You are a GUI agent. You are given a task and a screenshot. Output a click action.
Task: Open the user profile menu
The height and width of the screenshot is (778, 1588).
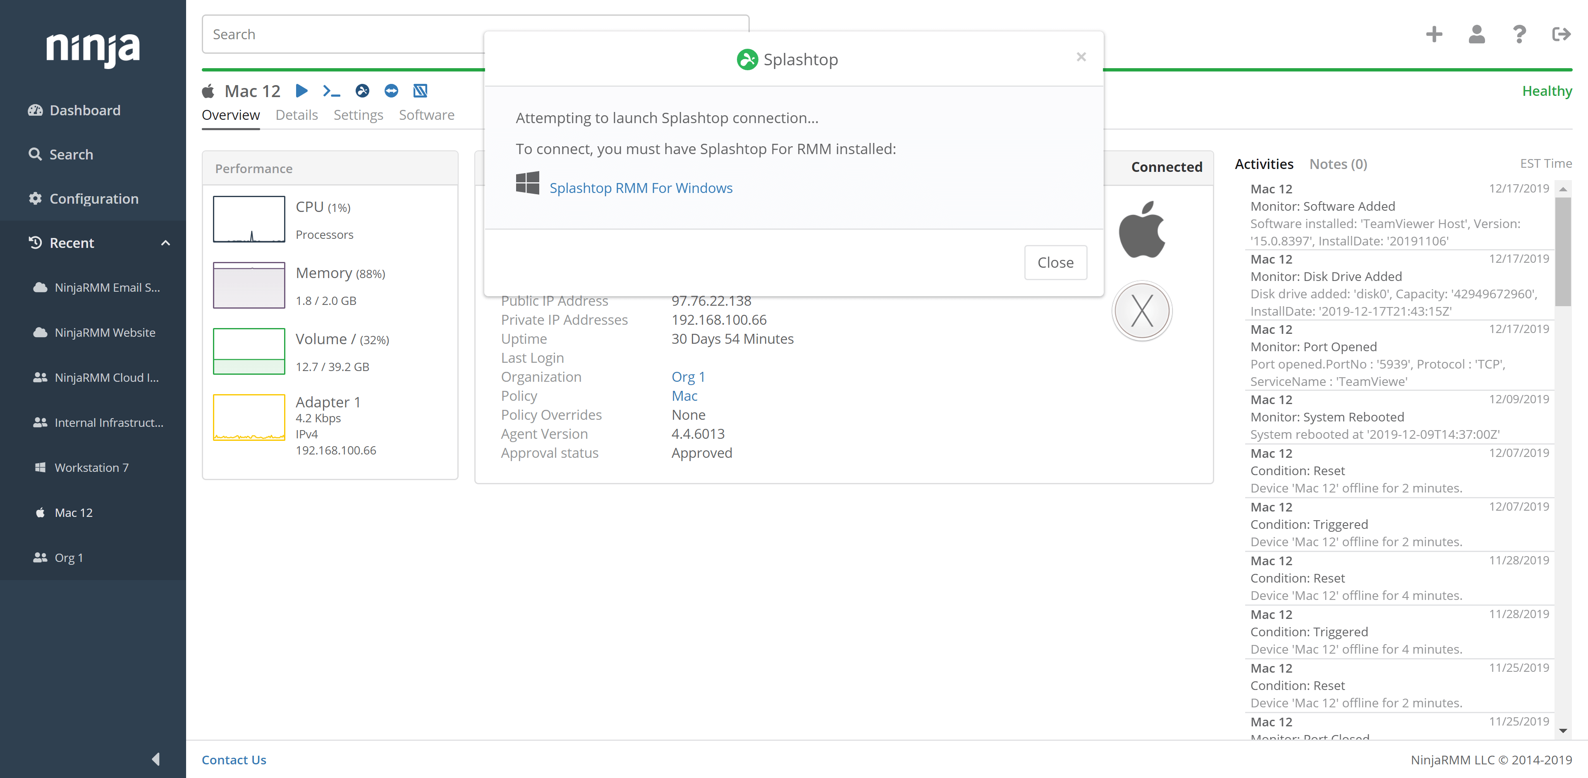(1476, 34)
